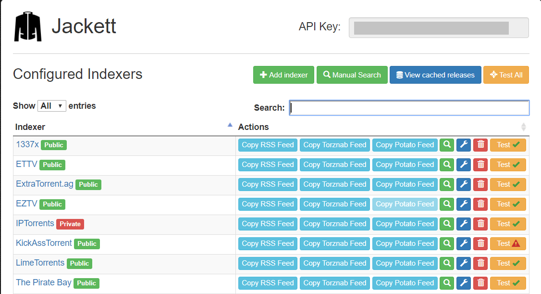The image size is (541, 294).
Task: Search IPTorrents using magnifier icon
Action: click(447, 224)
